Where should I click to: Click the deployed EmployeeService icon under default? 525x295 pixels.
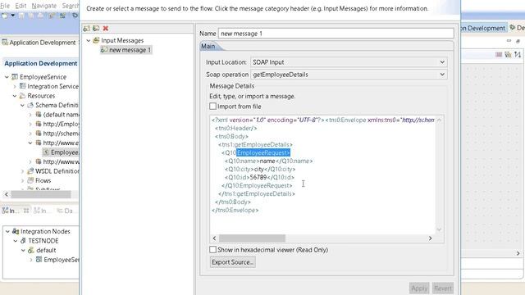coord(39,260)
